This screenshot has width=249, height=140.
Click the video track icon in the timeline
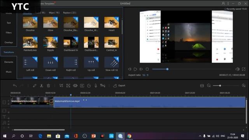point(4,102)
